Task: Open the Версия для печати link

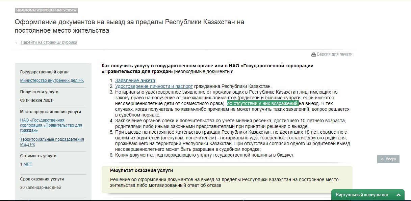Action: [334, 54]
